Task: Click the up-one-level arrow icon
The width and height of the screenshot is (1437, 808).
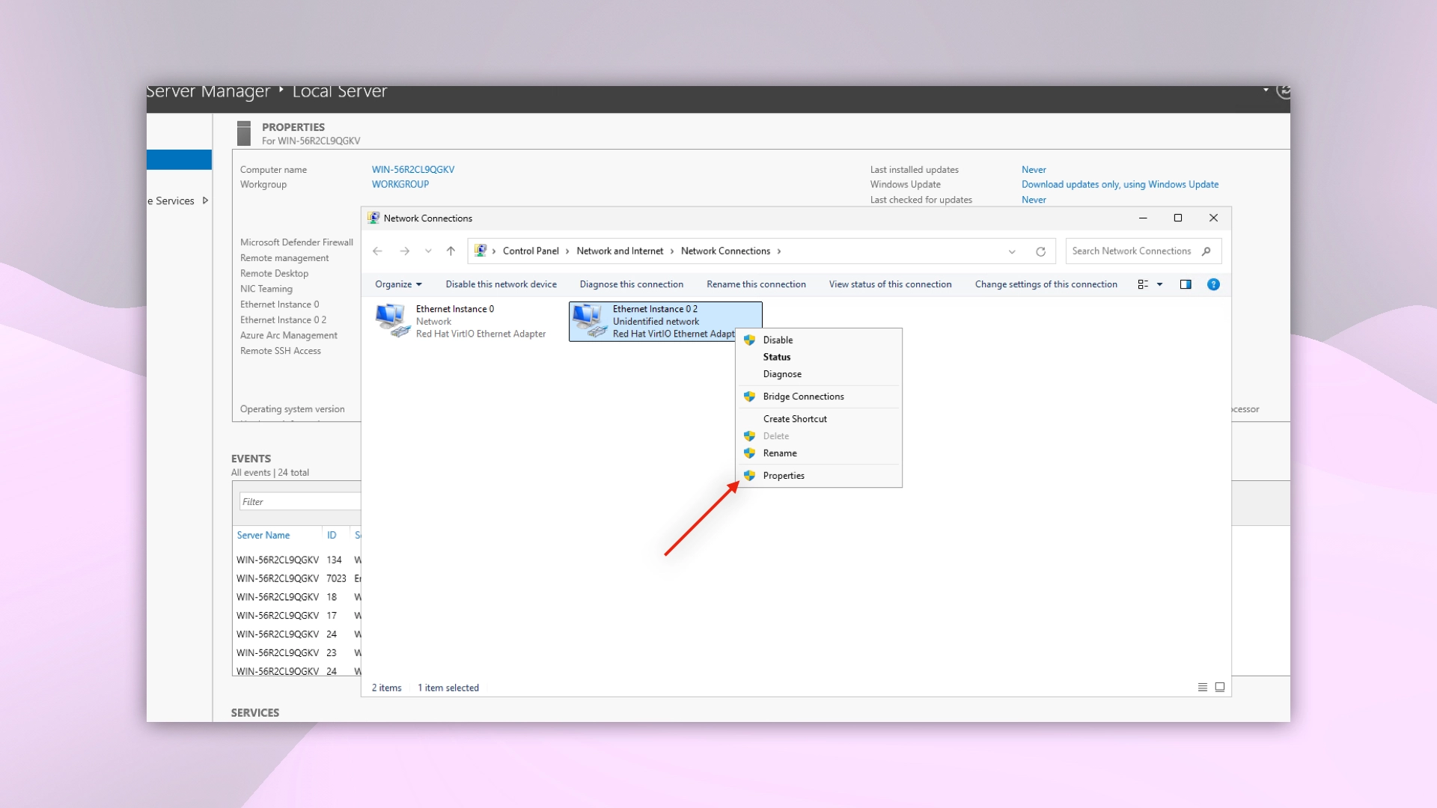Action: point(451,251)
